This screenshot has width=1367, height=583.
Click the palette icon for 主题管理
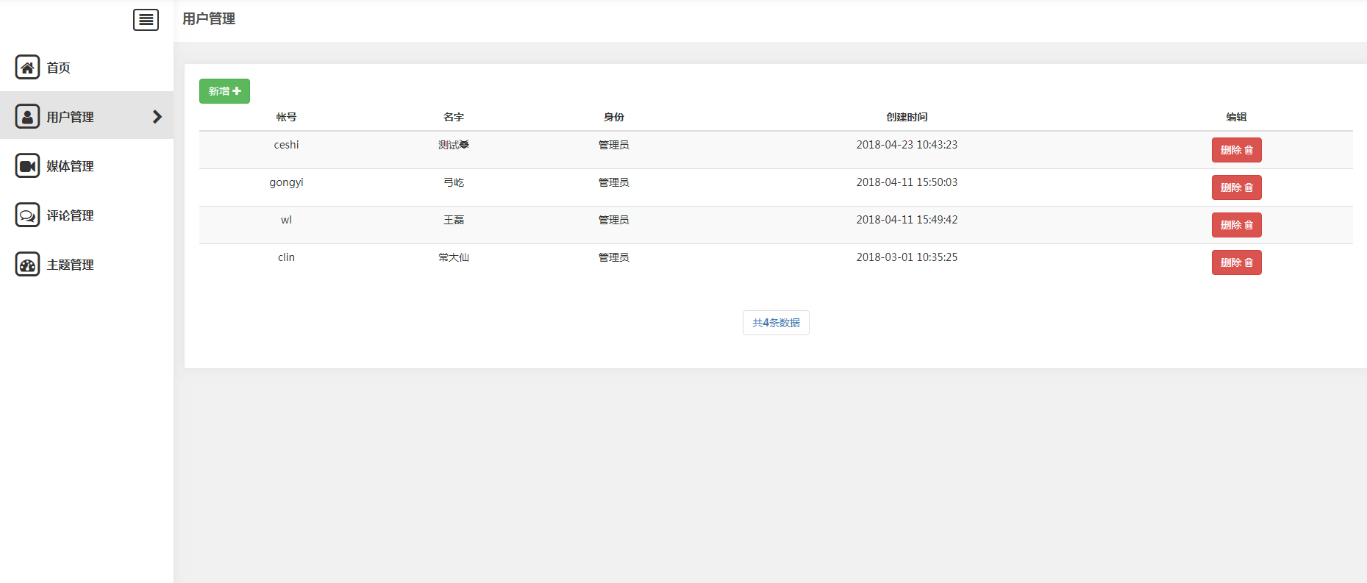pos(27,264)
